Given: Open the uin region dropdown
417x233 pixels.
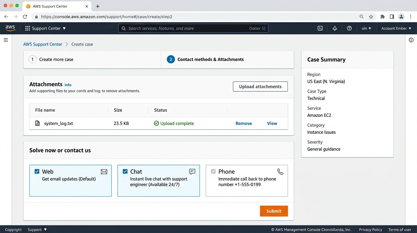Looking at the screenshot, I should click(366, 28).
